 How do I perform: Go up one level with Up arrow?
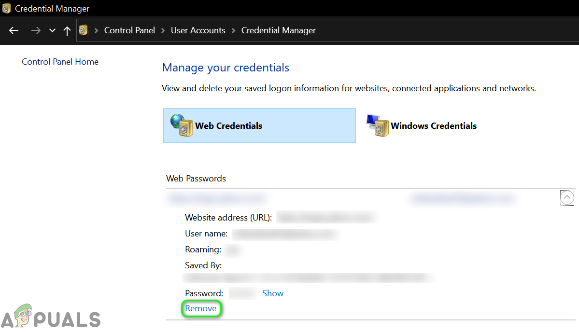click(x=67, y=30)
